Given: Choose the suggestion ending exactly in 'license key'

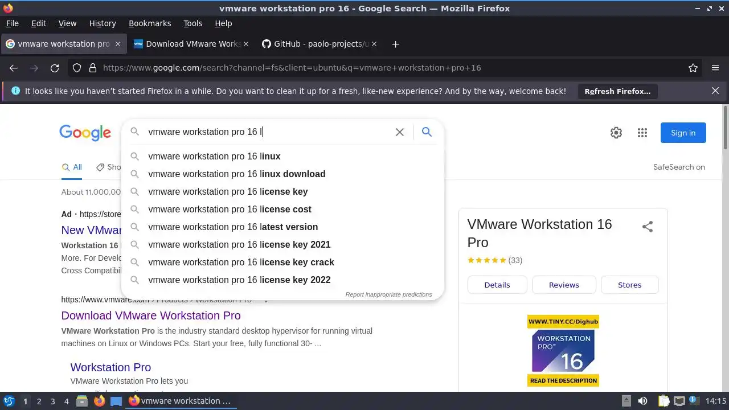Looking at the screenshot, I should pyautogui.click(x=282, y=191).
